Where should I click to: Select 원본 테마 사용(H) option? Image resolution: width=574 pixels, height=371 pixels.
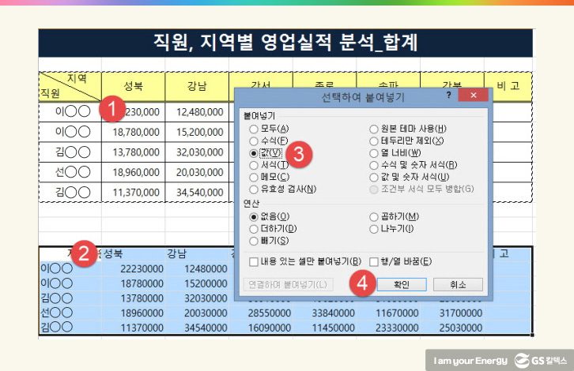(374, 129)
